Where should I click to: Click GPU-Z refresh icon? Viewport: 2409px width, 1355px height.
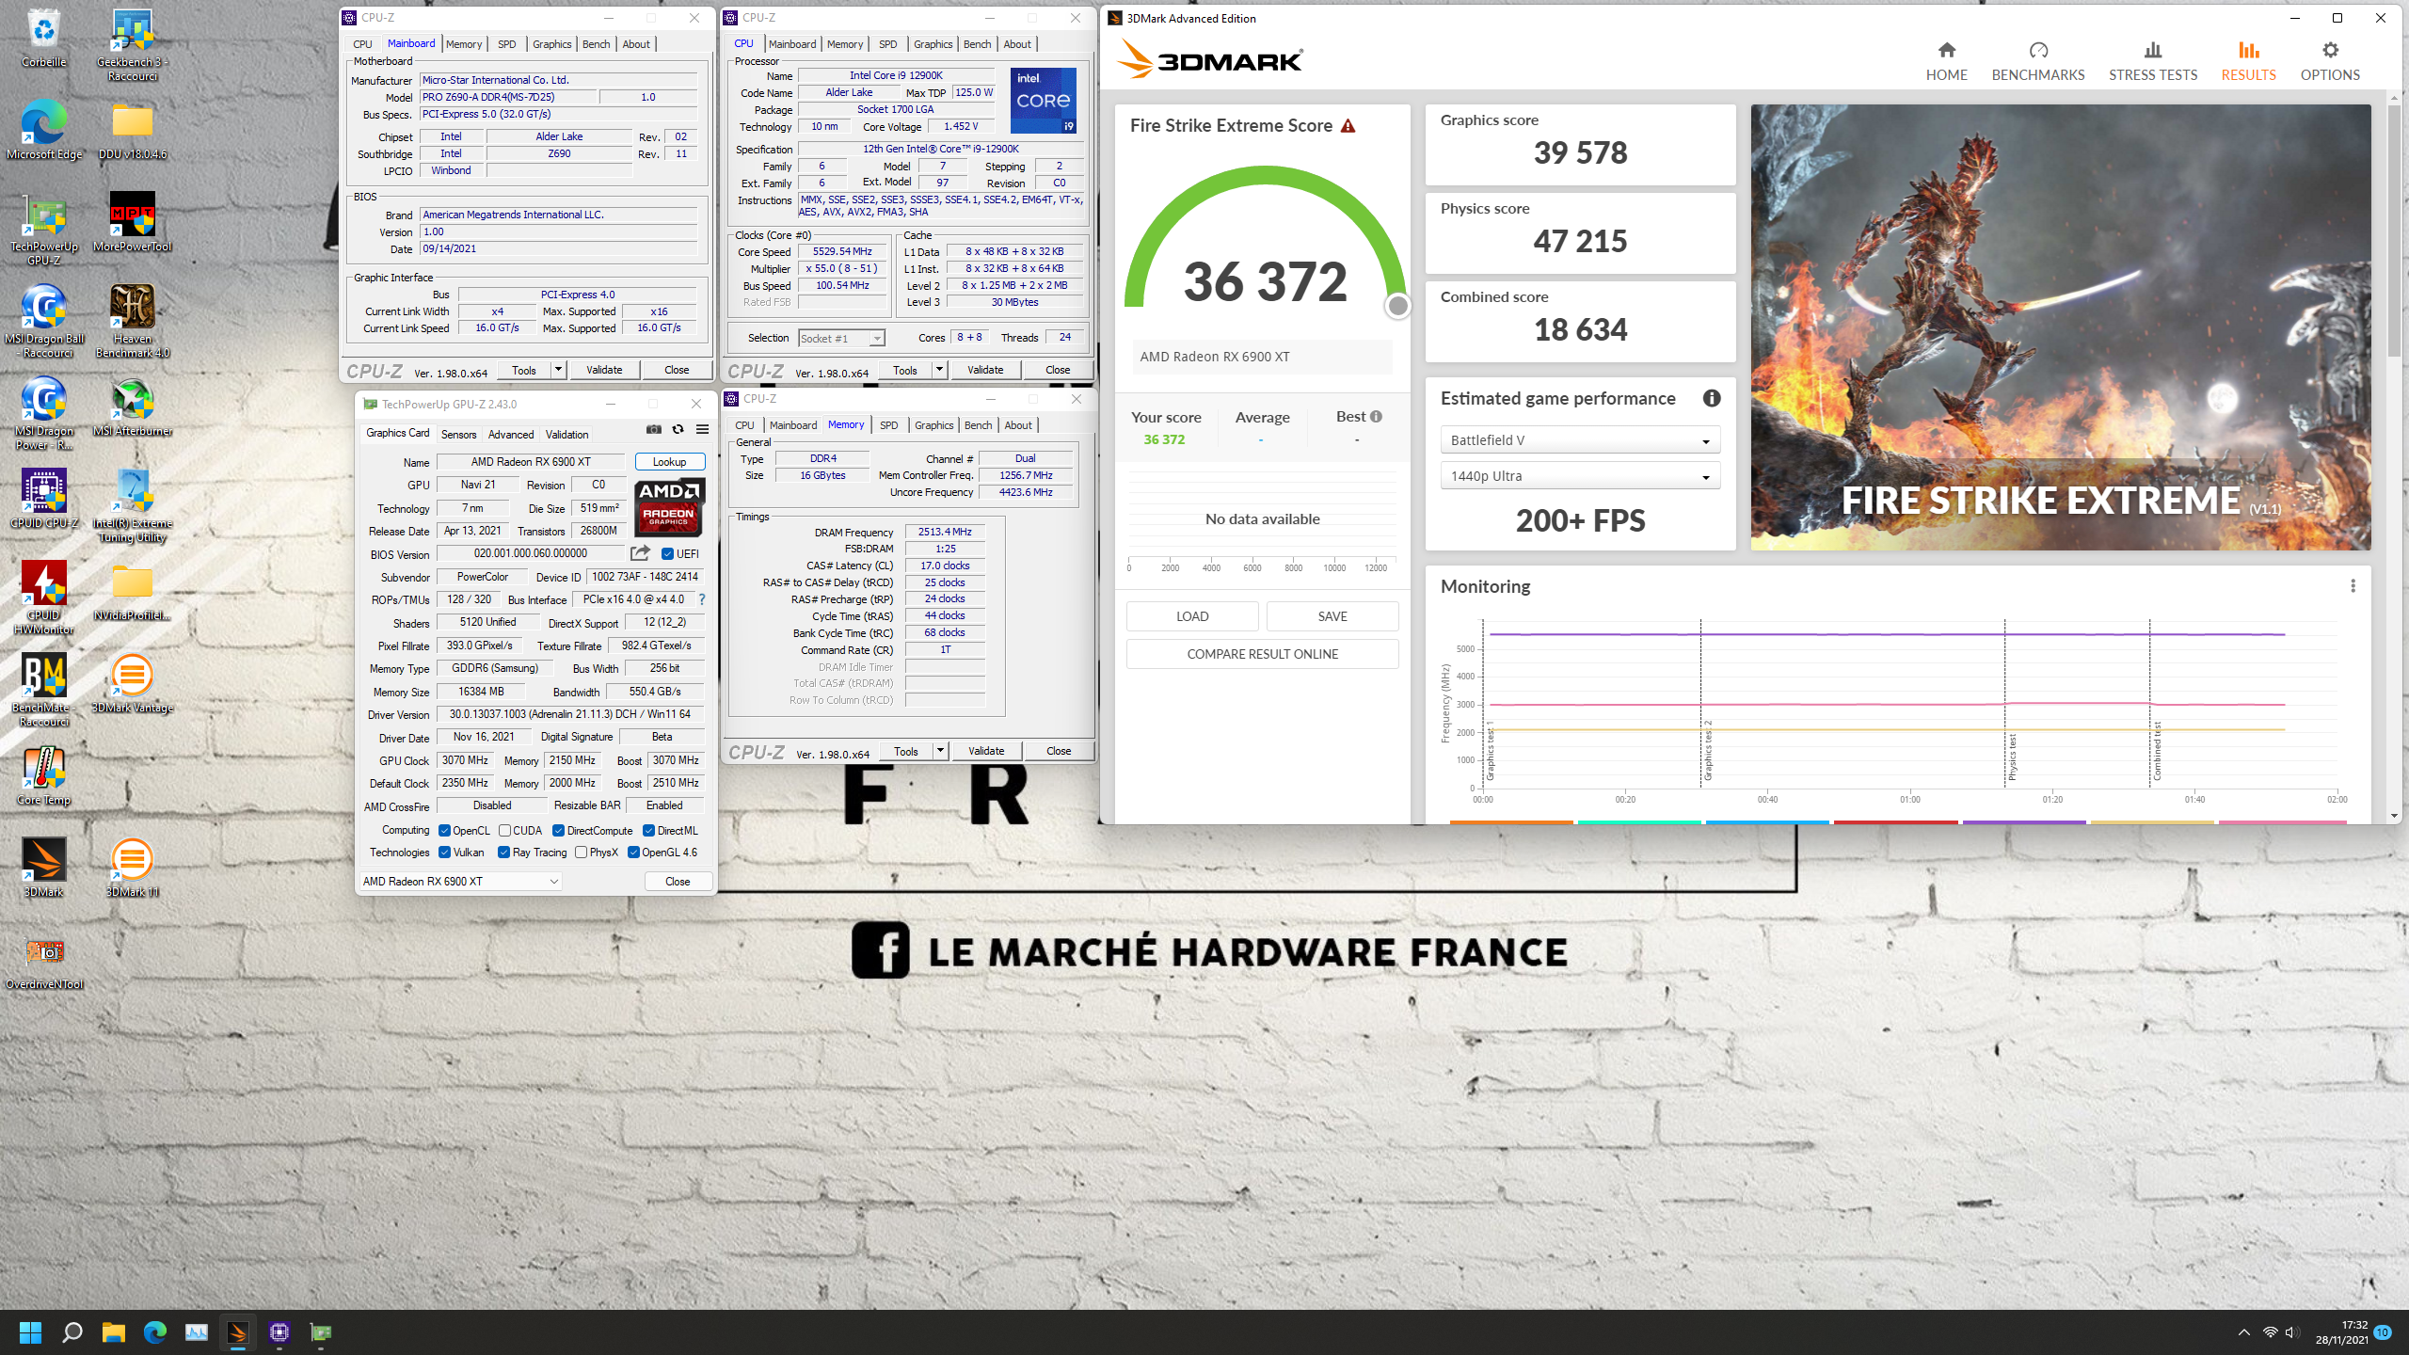pyautogui.click(x=678, y=429)
